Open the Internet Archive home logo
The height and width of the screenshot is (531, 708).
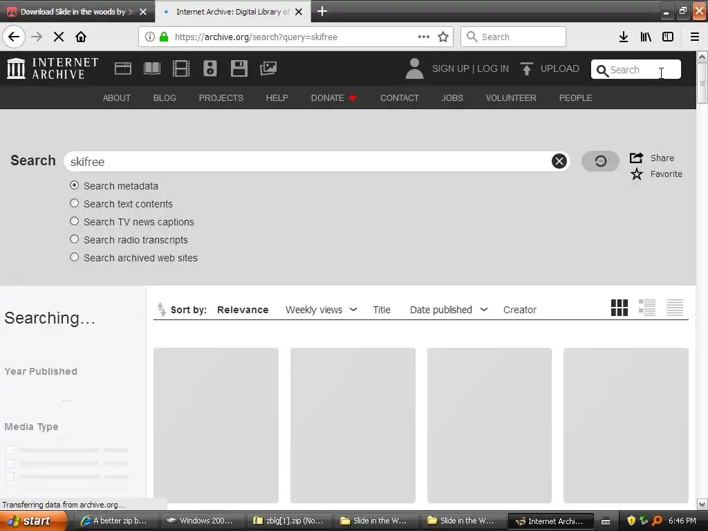click(x=53, y=68)
